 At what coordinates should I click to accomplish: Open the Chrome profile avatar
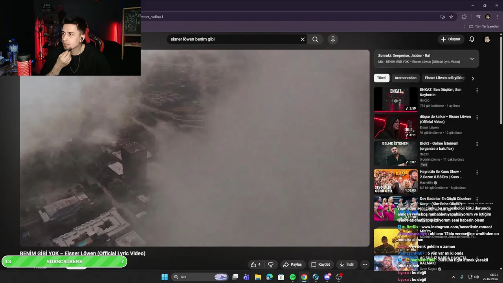pos(488,17)
